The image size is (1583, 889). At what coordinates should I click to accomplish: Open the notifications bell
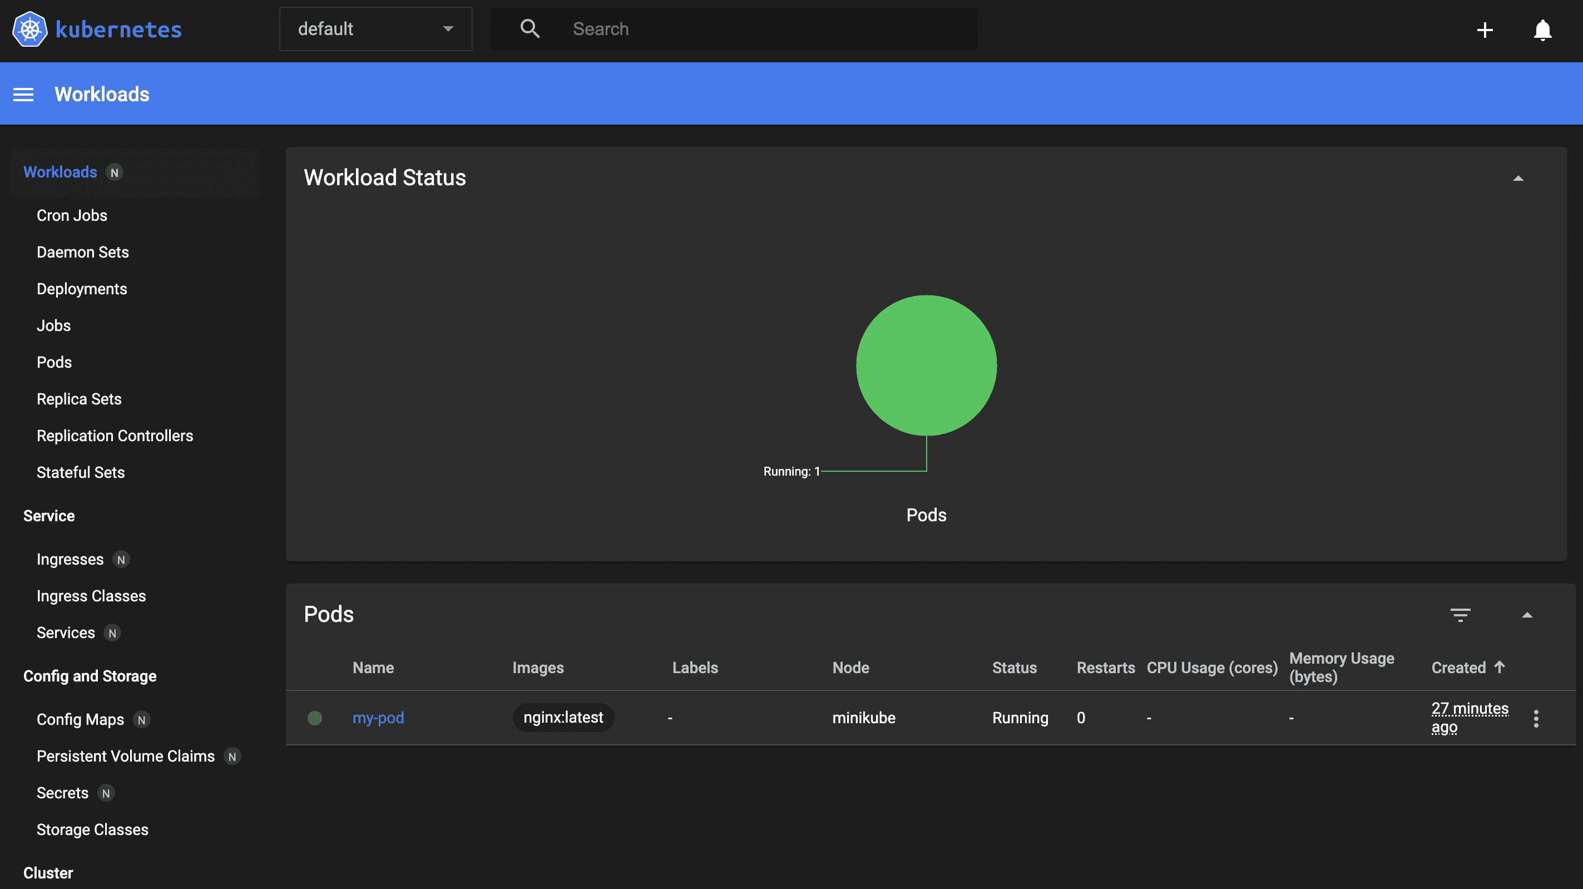pyautogui.click(x=1542, y=30)
